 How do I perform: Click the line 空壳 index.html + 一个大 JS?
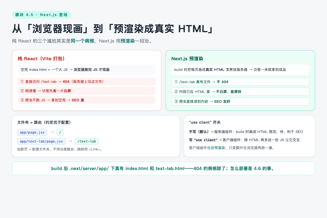(87, 70)
